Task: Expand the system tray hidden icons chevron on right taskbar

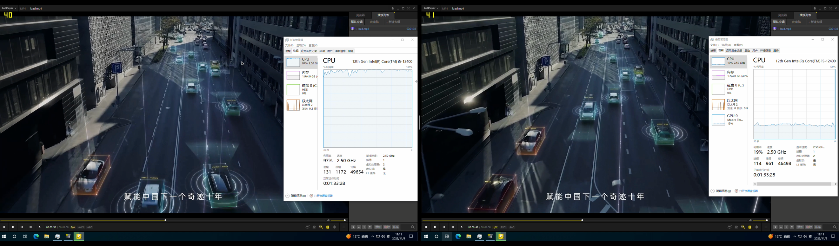Action: click(x=795, y=236)
